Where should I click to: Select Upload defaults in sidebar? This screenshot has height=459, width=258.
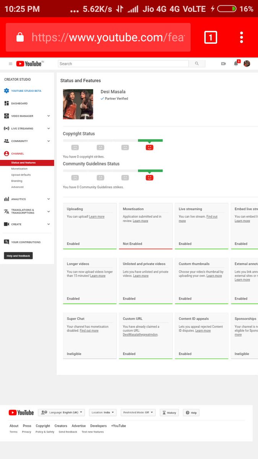coord(21,175)
